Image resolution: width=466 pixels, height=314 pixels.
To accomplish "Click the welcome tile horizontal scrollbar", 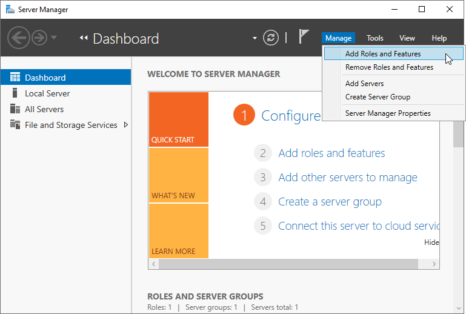I will [288, 264].
